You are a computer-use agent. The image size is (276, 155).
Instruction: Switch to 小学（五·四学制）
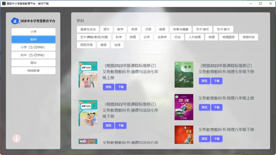click(x=33, y=47)
